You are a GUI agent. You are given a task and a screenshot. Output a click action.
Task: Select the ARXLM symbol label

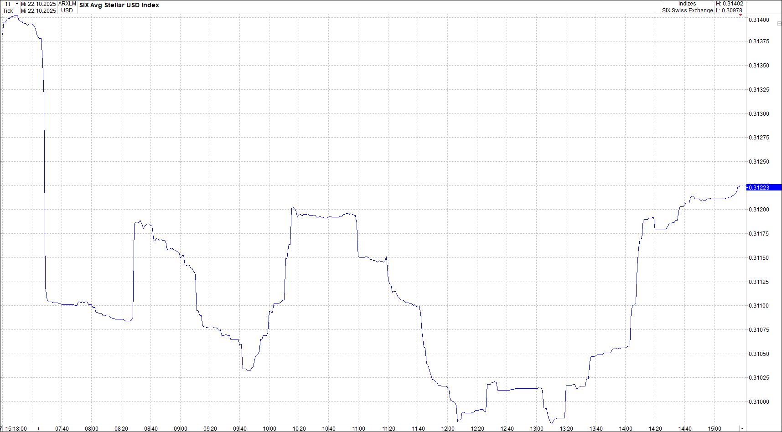67,4
